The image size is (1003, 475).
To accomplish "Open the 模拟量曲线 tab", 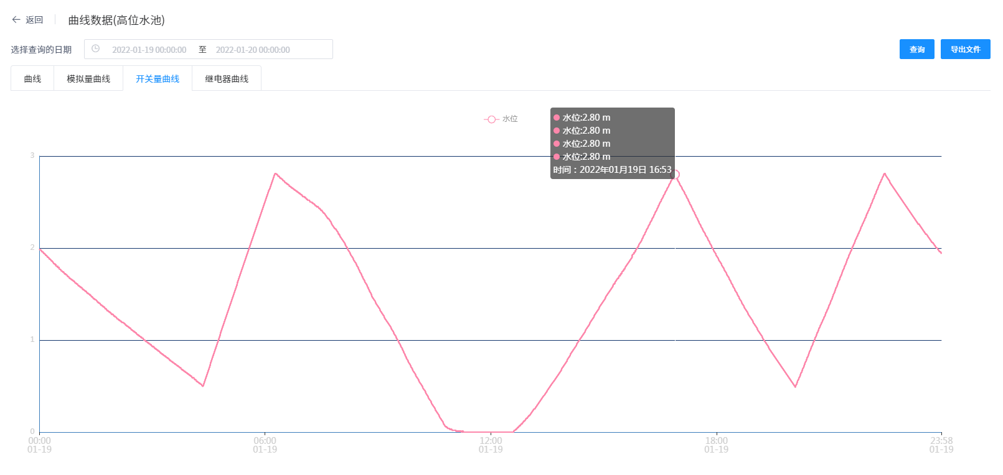I will [x=88, y=79].
